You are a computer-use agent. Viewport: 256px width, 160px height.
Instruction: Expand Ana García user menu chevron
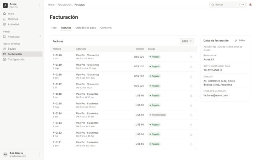point(40,154)
